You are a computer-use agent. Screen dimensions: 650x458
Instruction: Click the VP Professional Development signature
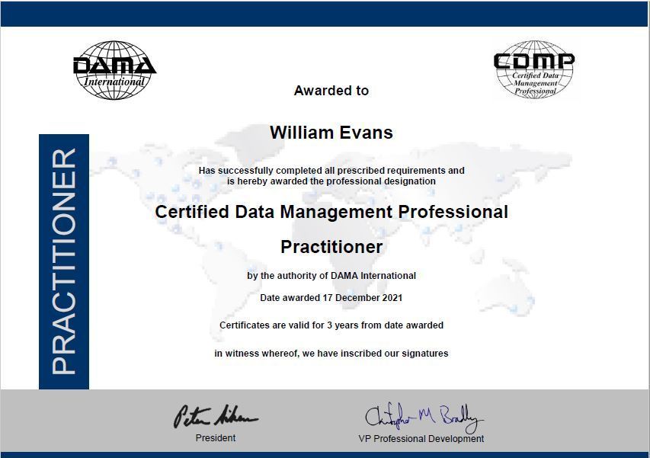[x=423, y=416]
